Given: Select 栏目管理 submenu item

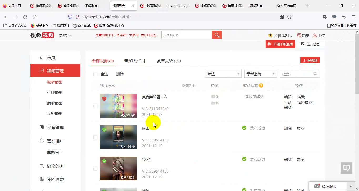Looking at the screenshot, I should pos(54,93).
